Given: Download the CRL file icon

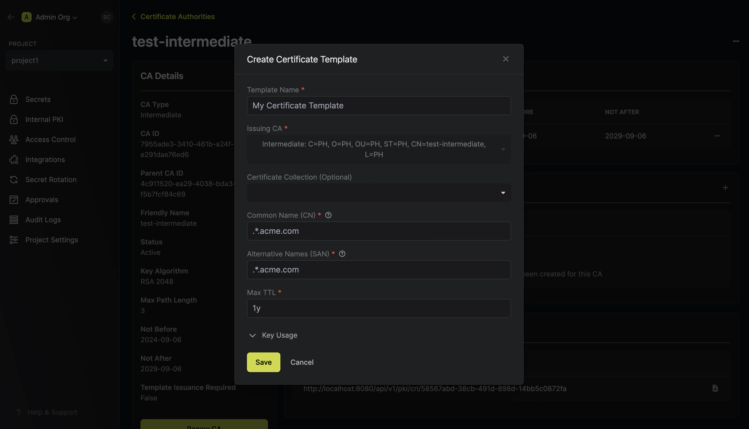Looking at the screenshot, I should 715,388.
